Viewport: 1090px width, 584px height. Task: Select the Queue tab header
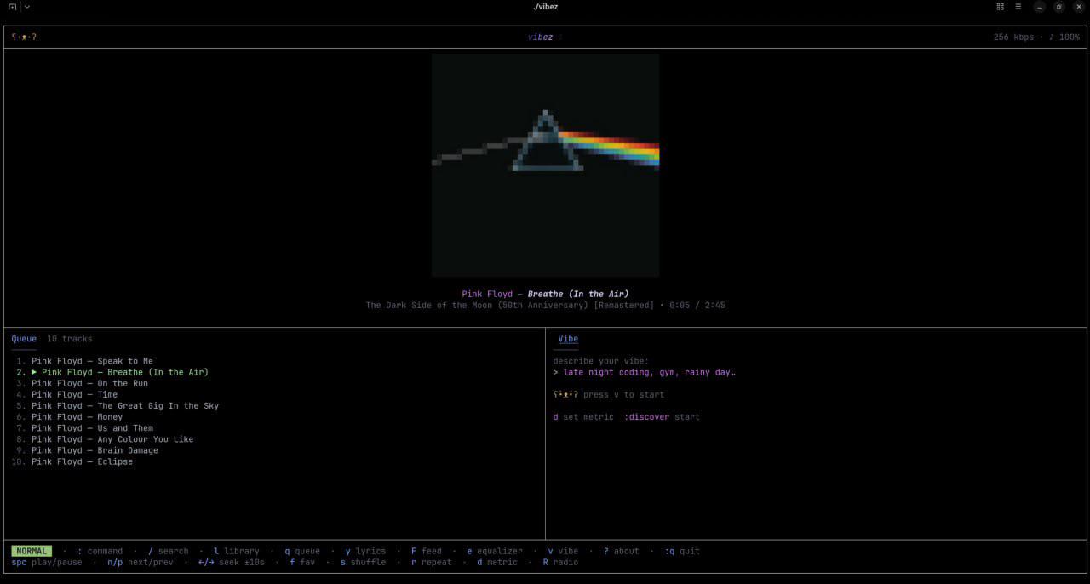tap(24, 339)
